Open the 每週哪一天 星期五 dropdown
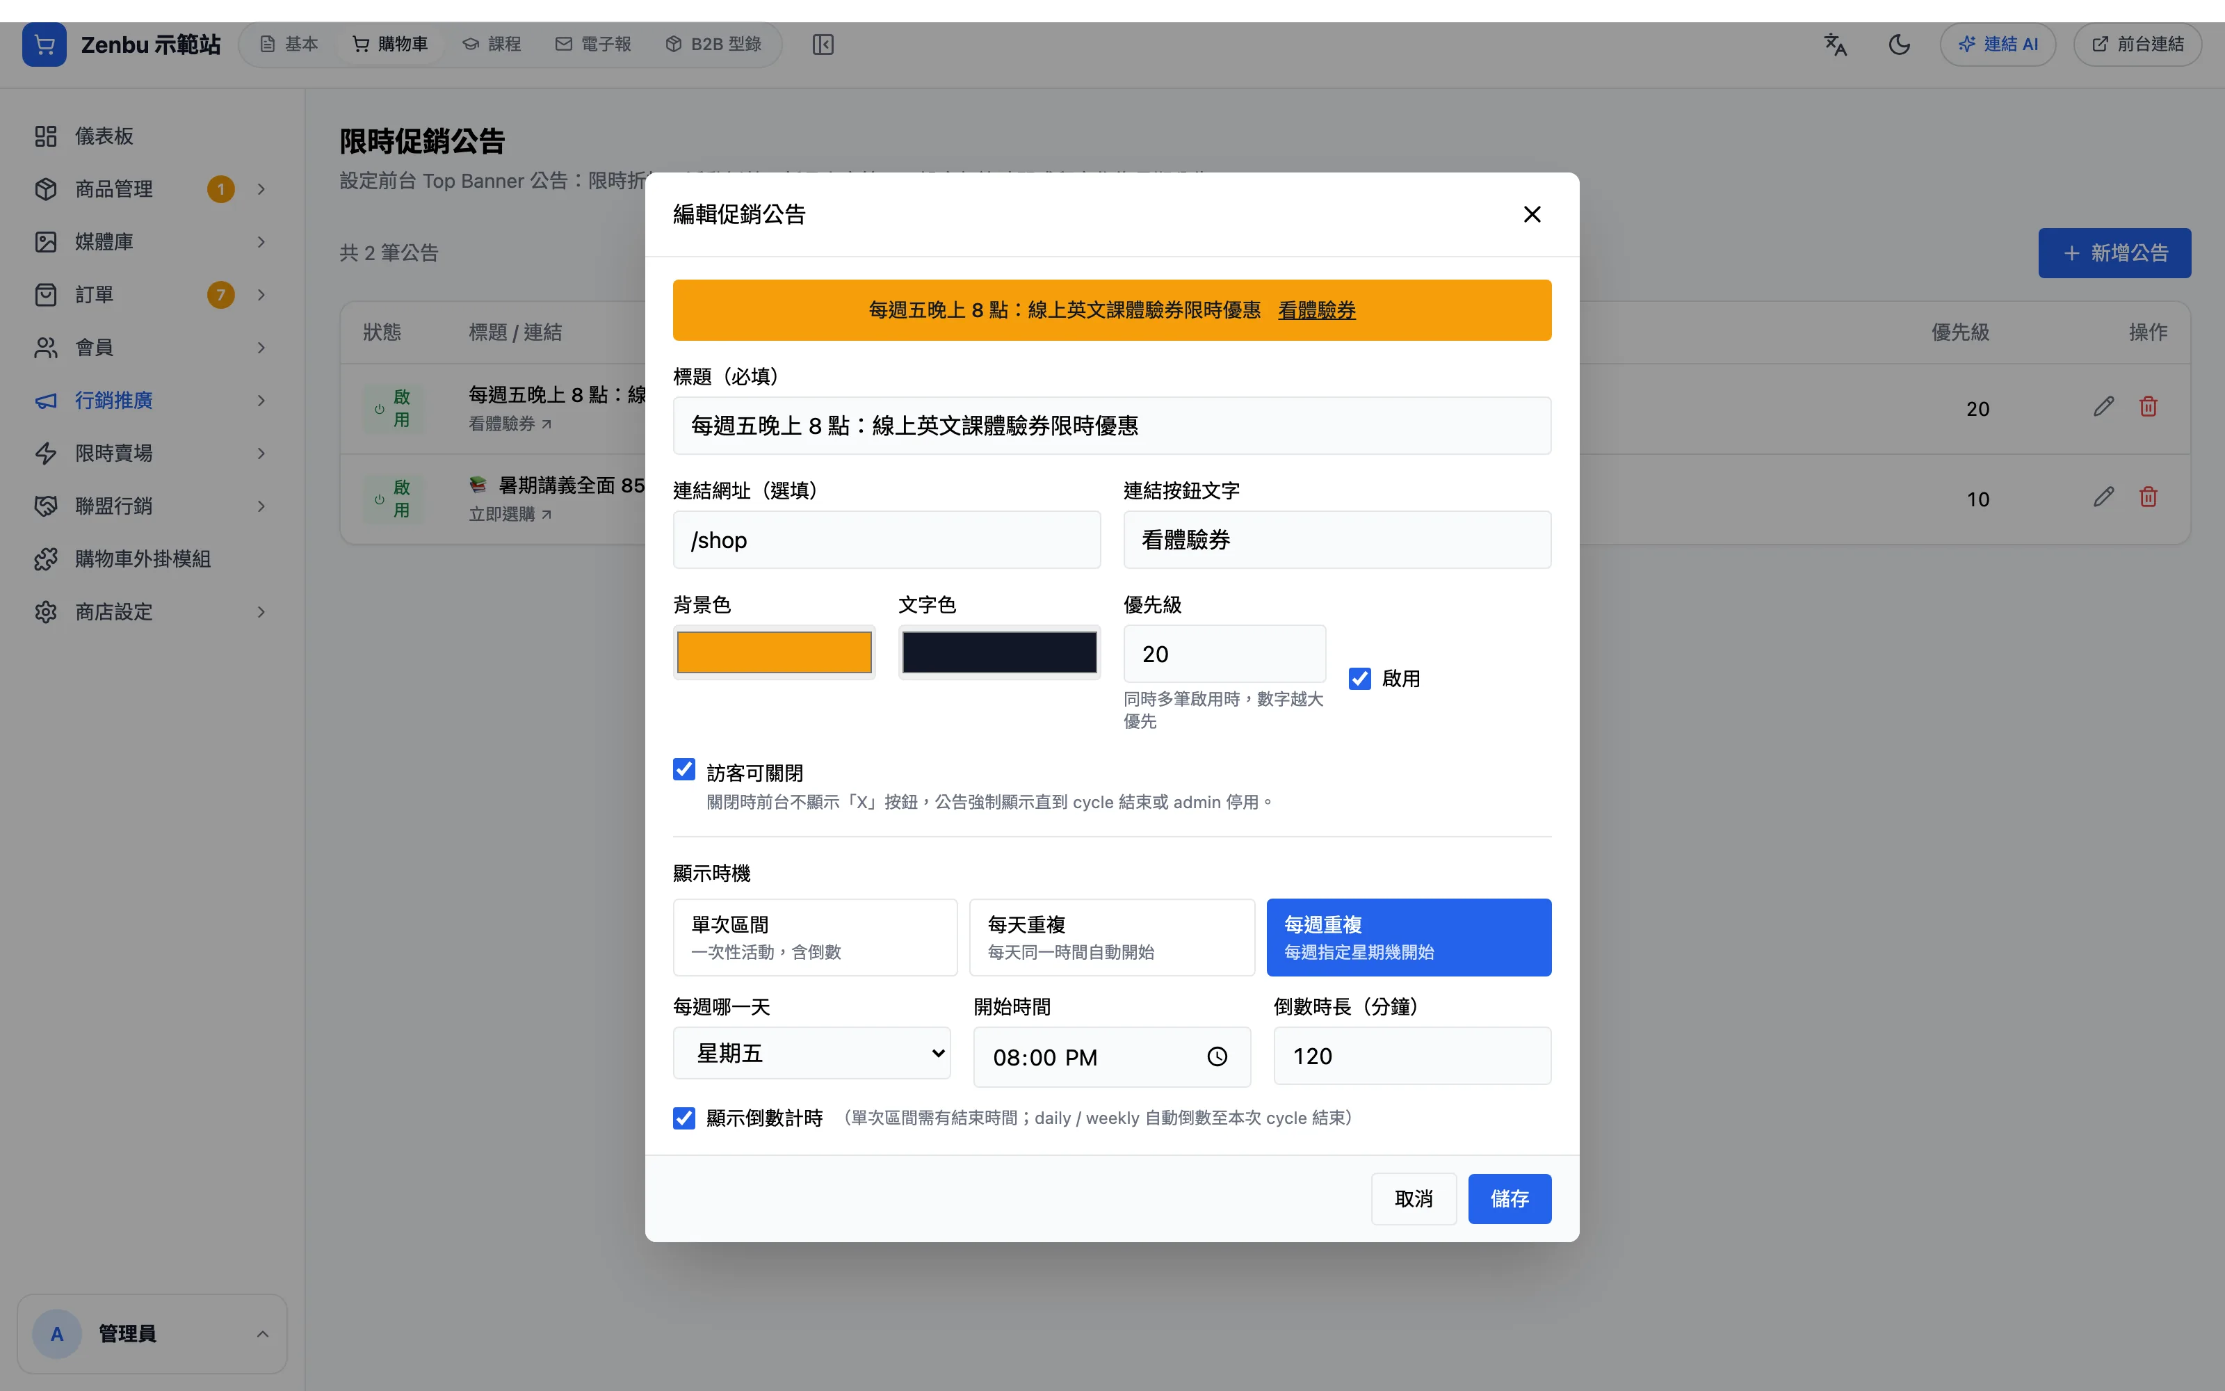The height and width of the screenshot is (1391, 2225). 812,1054
